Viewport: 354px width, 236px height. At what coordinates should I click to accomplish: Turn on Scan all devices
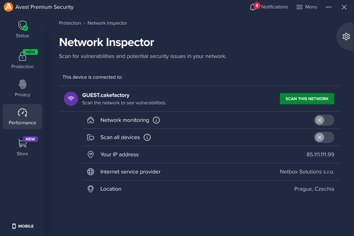(324, 137)
